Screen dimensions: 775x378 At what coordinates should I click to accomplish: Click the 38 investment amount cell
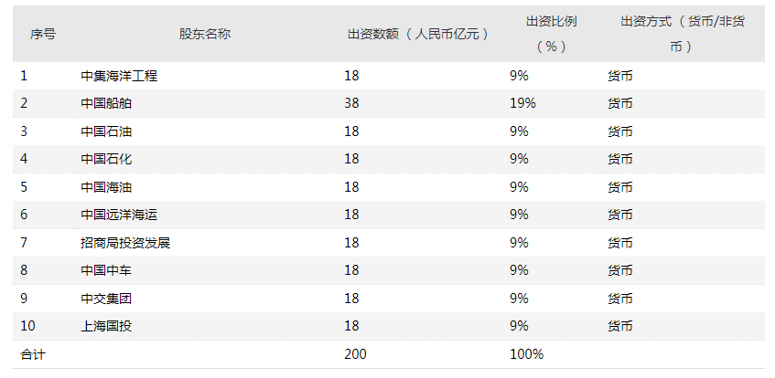[351, 103]
